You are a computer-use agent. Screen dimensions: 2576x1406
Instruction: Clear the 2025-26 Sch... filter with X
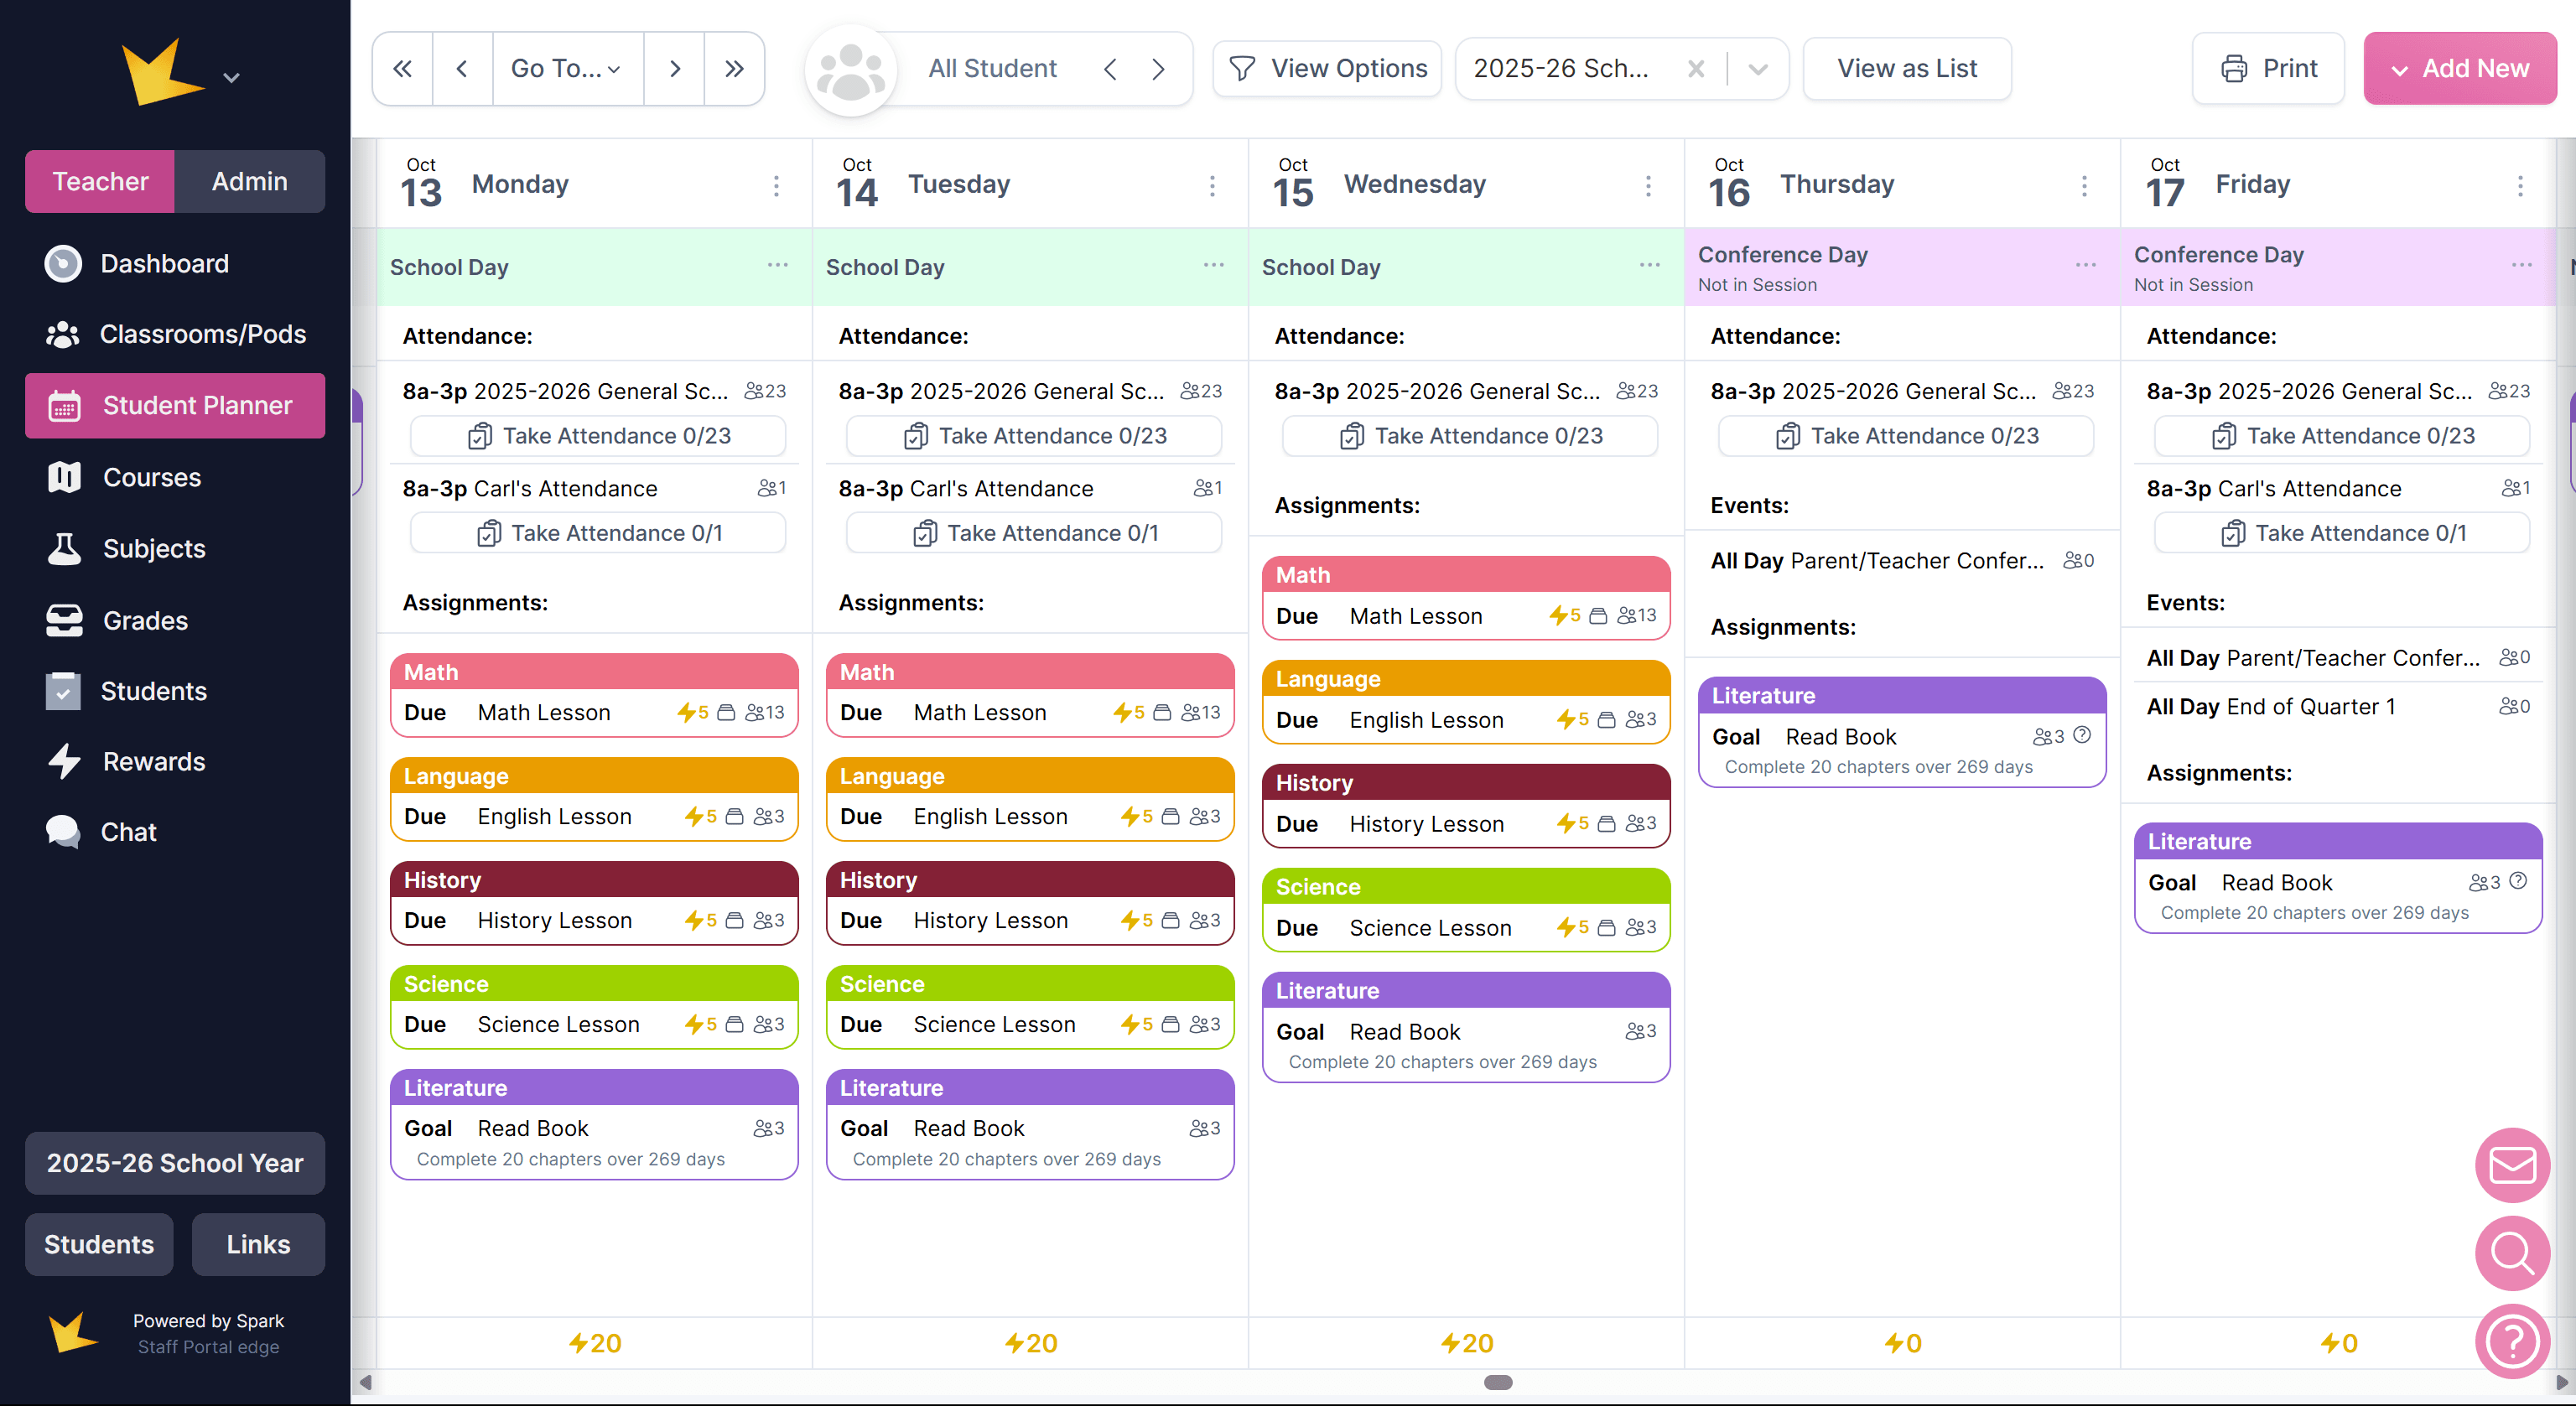click(1696, 68)
